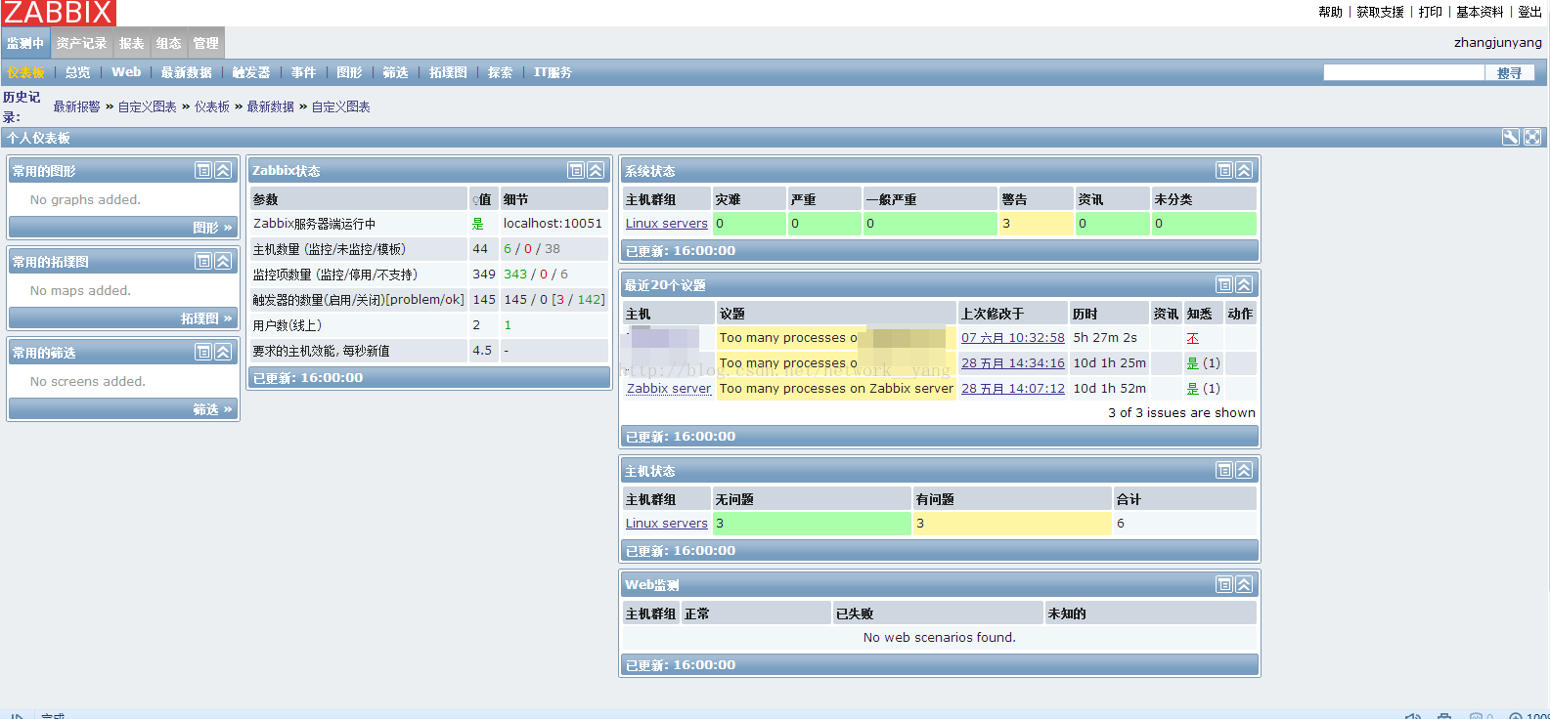The height and width of the screenshot is (719, 1550).
Task: Click the 登出 logout link
Action: 1530,12
